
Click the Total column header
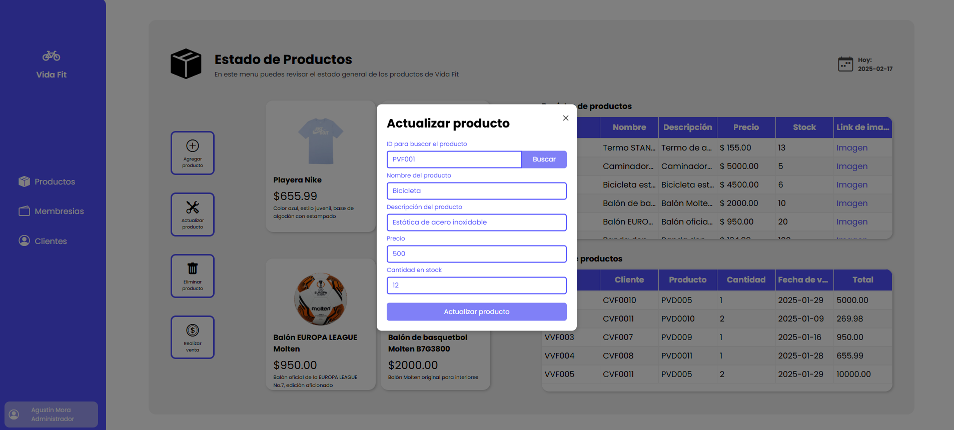(x=863, y=280)
